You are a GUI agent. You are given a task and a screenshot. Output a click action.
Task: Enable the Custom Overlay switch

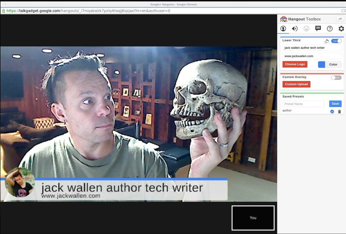coord(336,78)
